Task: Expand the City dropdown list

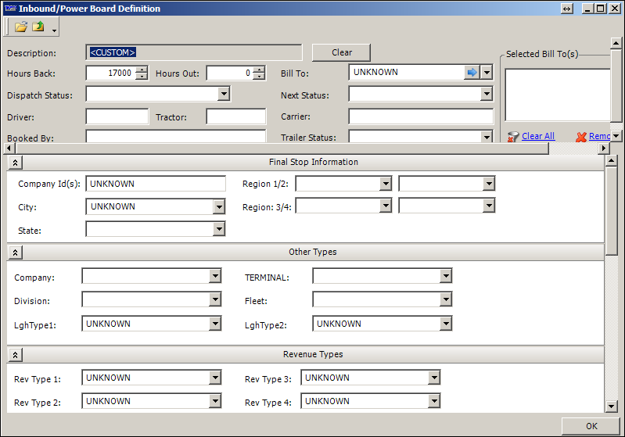Action: coord(218,207)
